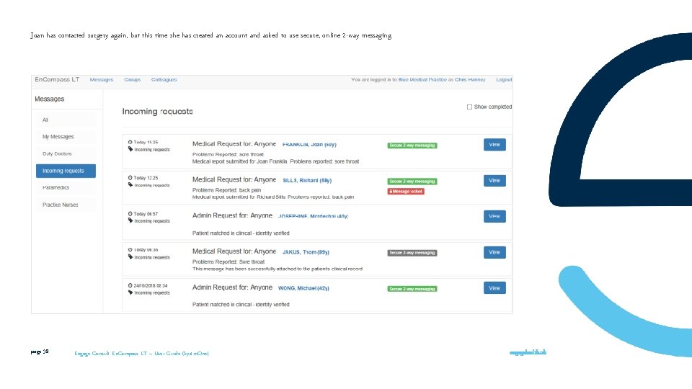Click the grey Secure 2-way messaging badge for Jakus
This screenshot has width=692, height=389.
[x=412, y=253]
